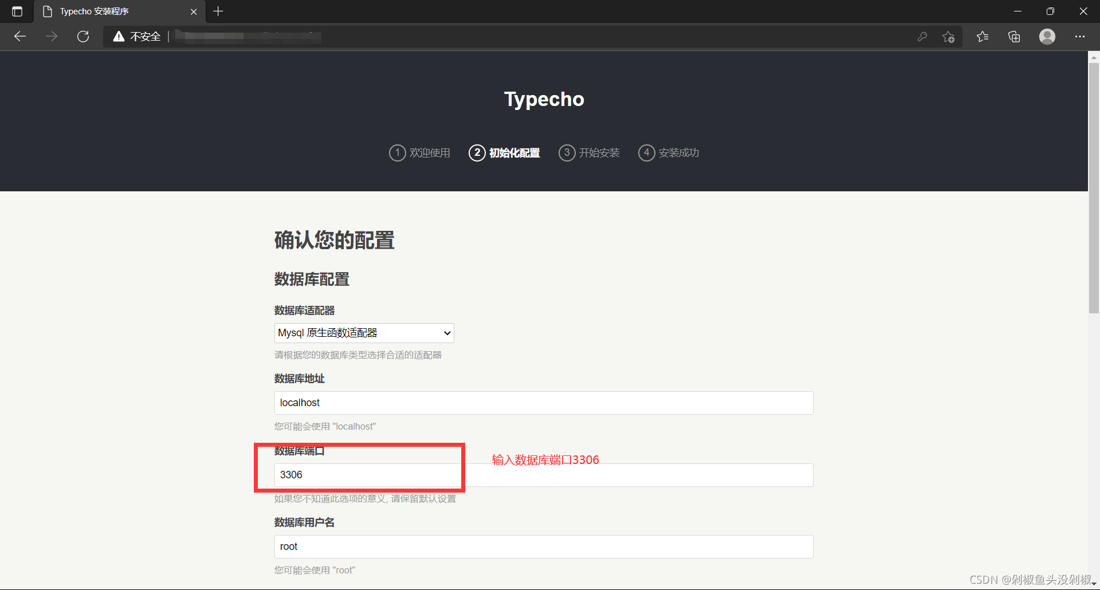This screenshot has height=590, width=1100.
Task: Focus the 数据库地址 localhost field
Action: click(x=544, y=403)
